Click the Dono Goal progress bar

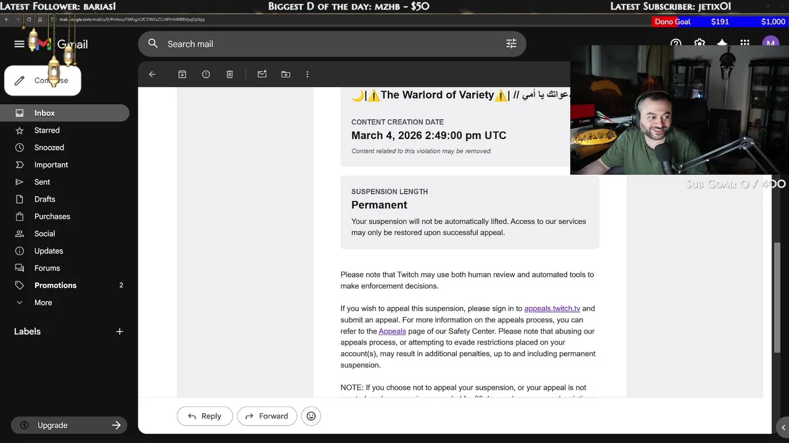(720, 22)
